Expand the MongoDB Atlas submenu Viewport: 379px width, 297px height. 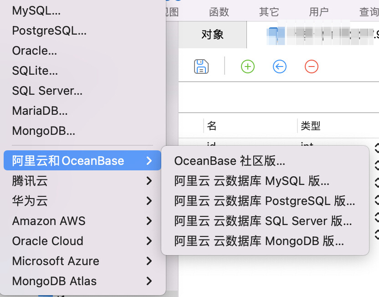82,281
